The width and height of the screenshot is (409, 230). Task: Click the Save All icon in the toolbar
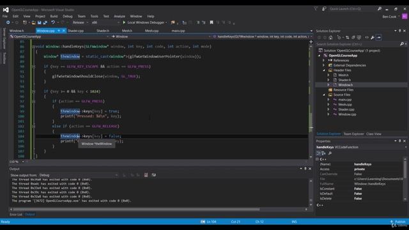pyautogui.click(x=45, y=23)
